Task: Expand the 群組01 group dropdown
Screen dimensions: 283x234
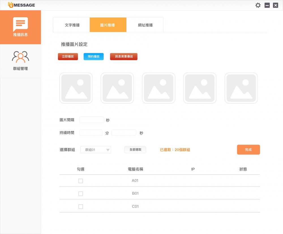Action: (96, 150)
